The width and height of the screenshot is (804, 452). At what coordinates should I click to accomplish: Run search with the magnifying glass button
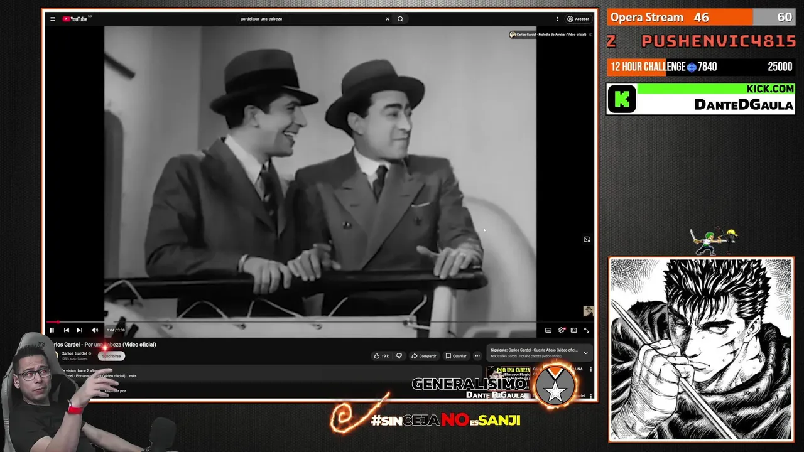400,19
